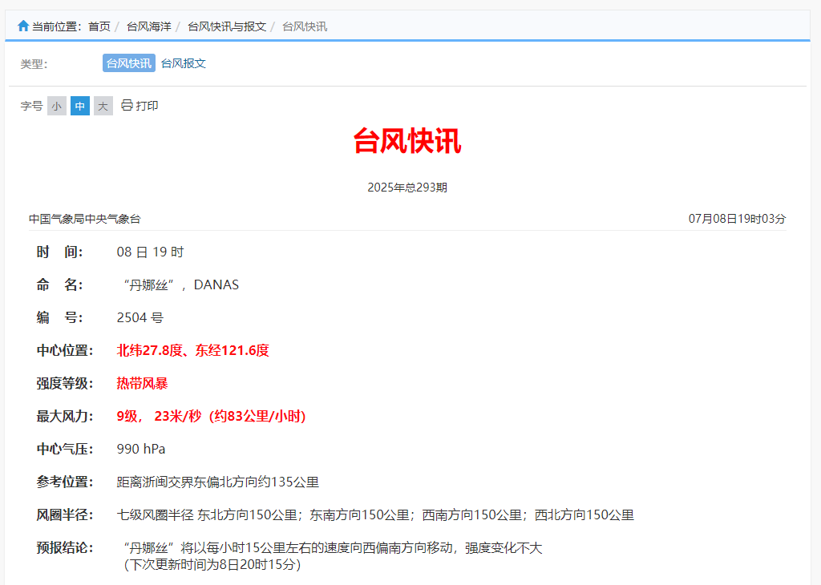Open the 首页 breadcrumb link
The image size is (821, 585).
(x=98, y=26)
